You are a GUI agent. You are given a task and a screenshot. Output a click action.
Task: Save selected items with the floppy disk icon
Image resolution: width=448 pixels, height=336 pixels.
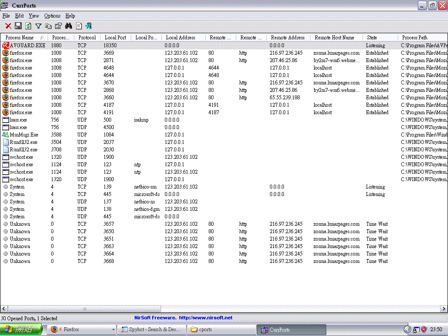click(x=18, y=26)
